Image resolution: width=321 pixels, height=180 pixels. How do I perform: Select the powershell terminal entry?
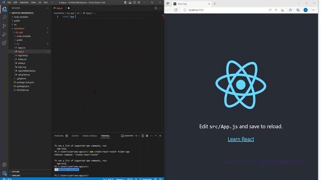(127, 135)
